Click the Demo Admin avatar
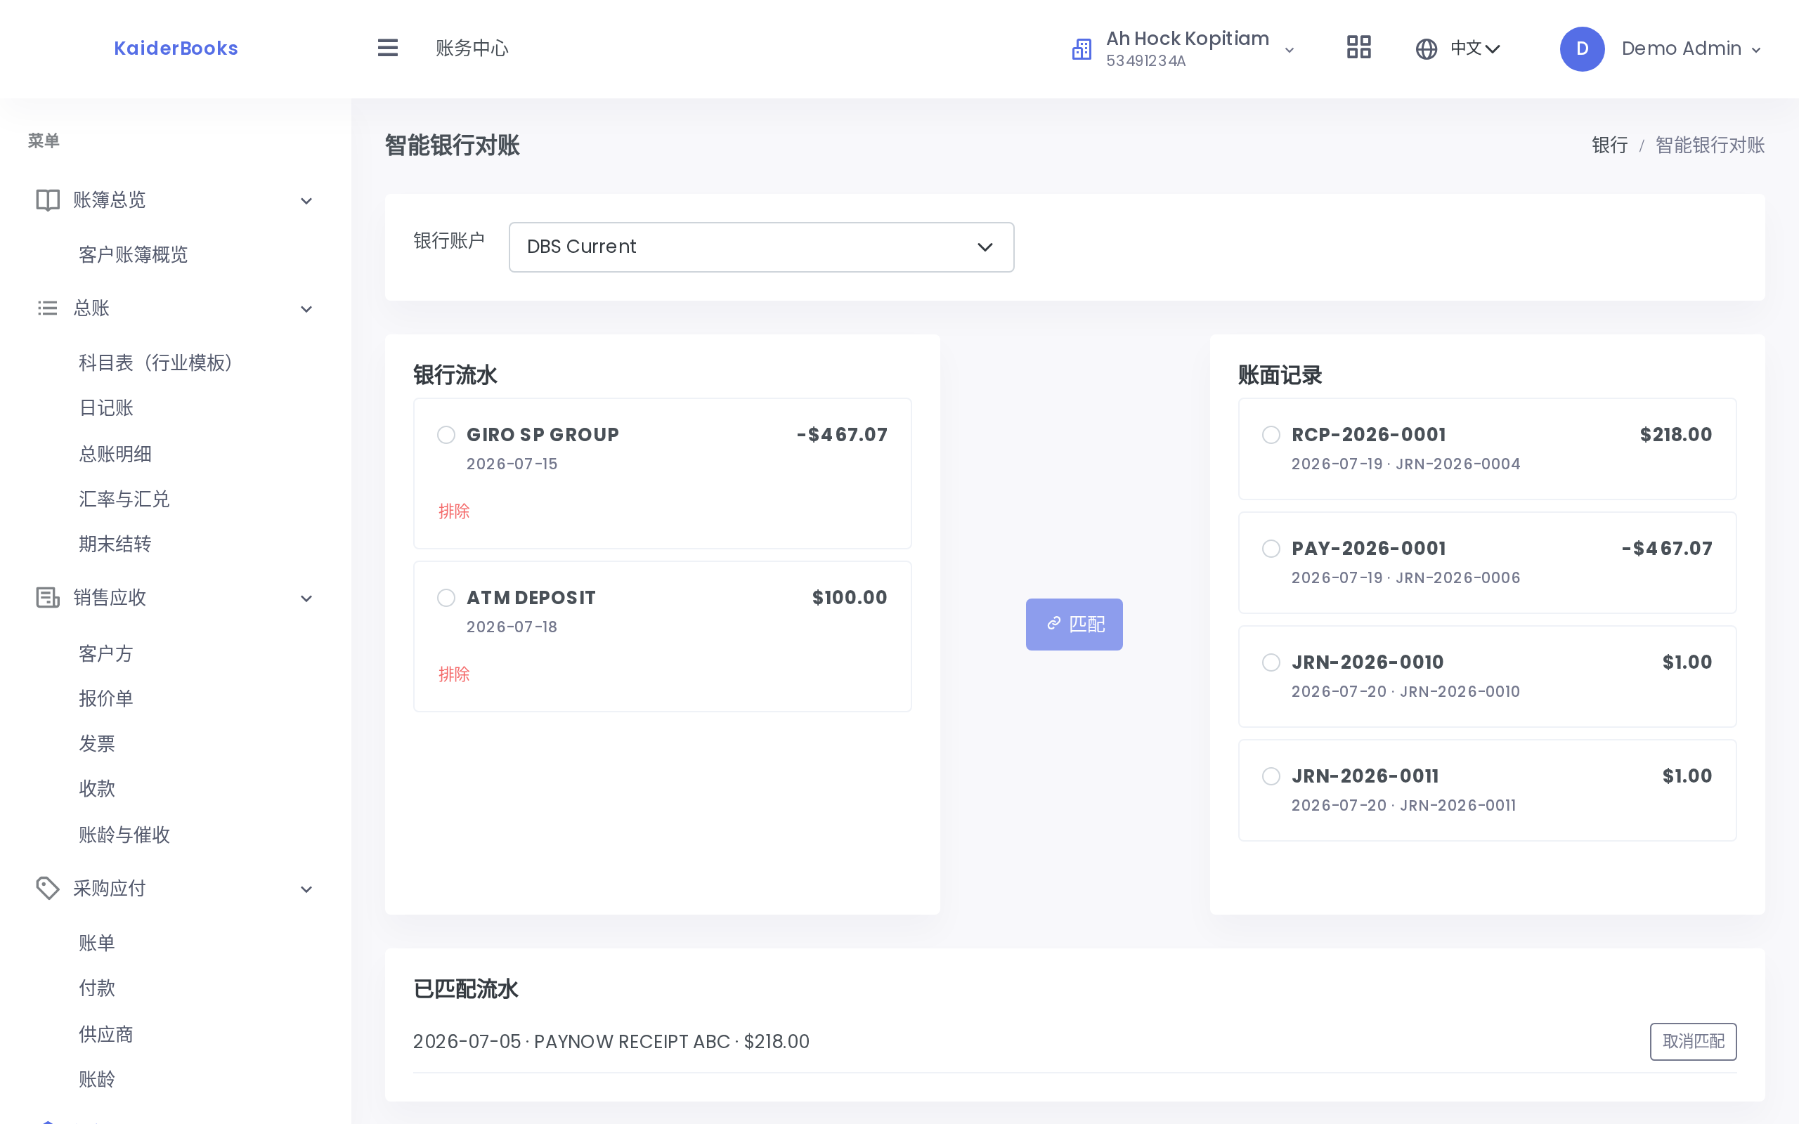The image size is (1799, 1124). [1581, 49]
